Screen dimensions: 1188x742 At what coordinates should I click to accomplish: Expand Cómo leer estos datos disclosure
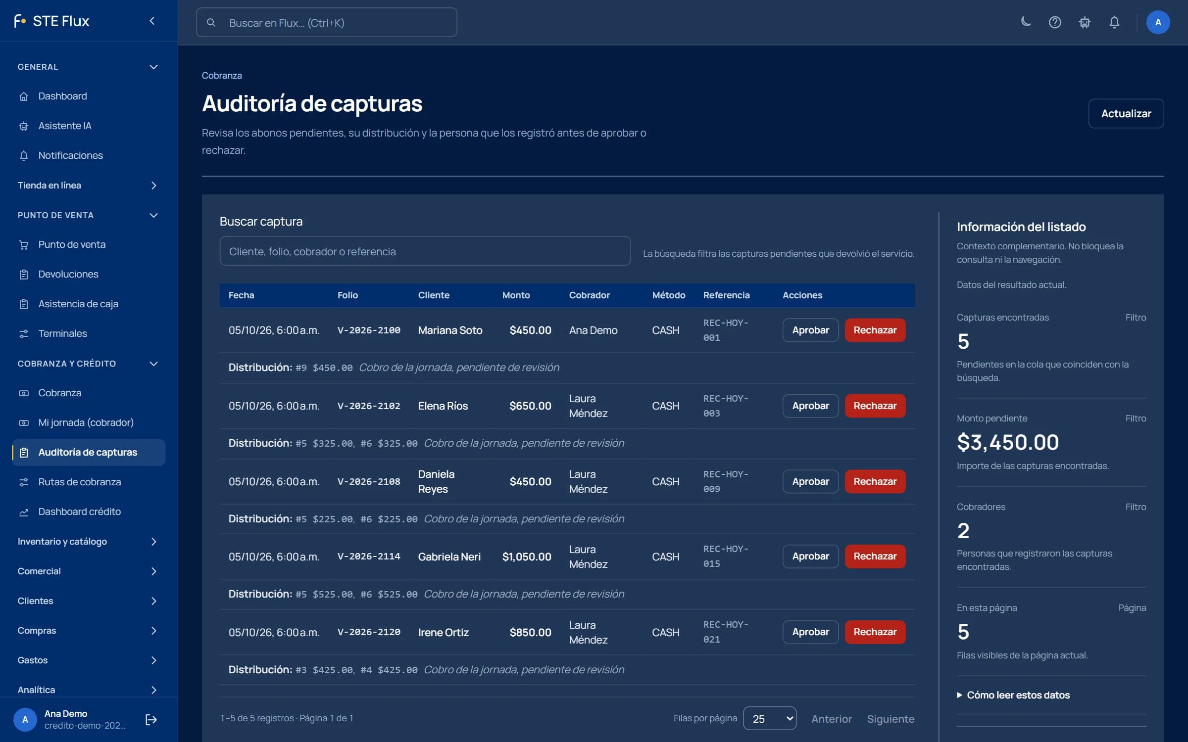coord(1013,695)
